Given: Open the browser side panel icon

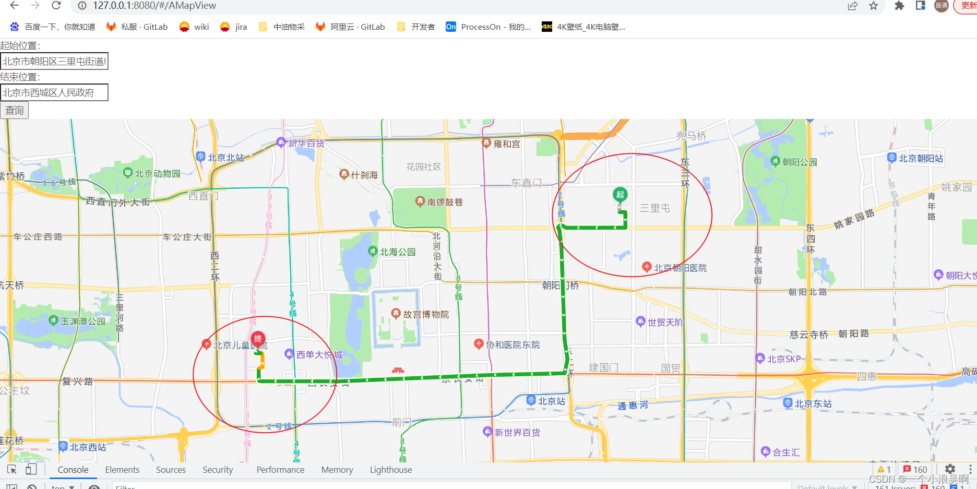Looking at the screenshot, I should pos(921,6).
